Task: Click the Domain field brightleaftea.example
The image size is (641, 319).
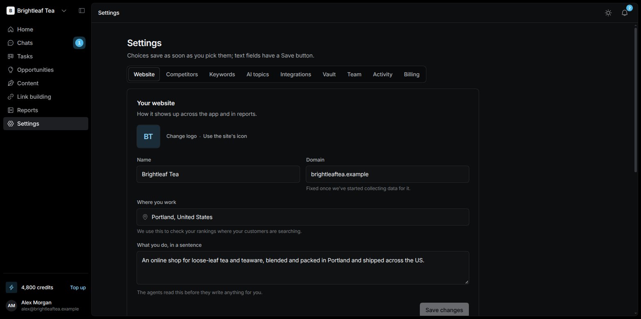Action: [x=388, y=174]
